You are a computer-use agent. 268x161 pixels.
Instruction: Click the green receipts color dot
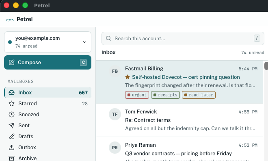pos(155,95)
